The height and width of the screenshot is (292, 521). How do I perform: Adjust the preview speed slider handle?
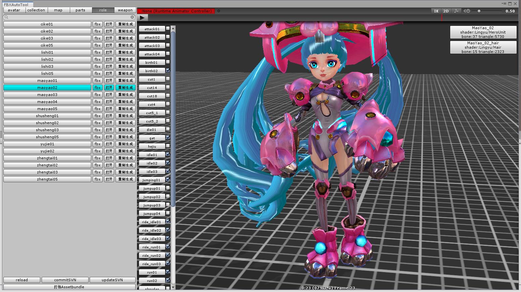[x=479, y=11]
